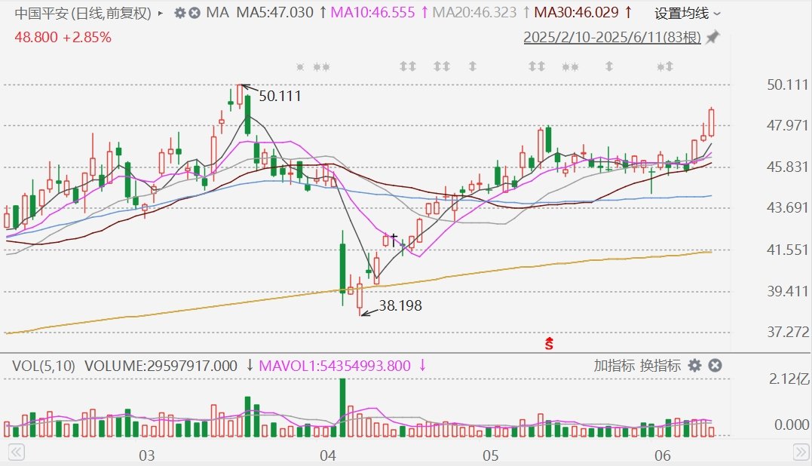Click the 05 month label on the time axis
This screenshot has height=466, width=812.
pos(490,455)
